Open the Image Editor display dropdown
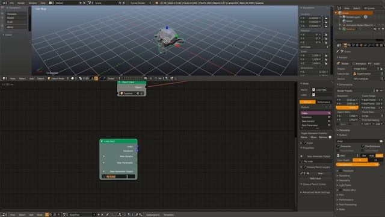Viewport: 385px width, 217px height. [366, 69]
